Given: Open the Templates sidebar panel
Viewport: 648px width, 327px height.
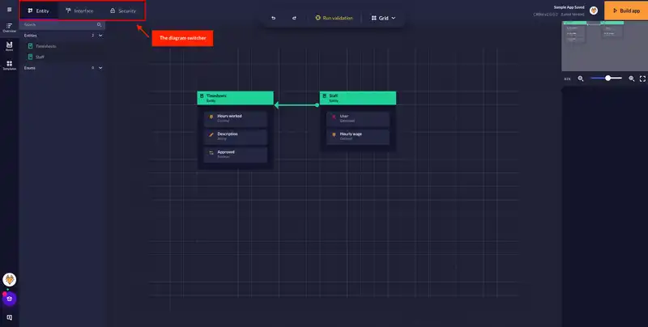Looking at the screenshot, I should 9,66.
